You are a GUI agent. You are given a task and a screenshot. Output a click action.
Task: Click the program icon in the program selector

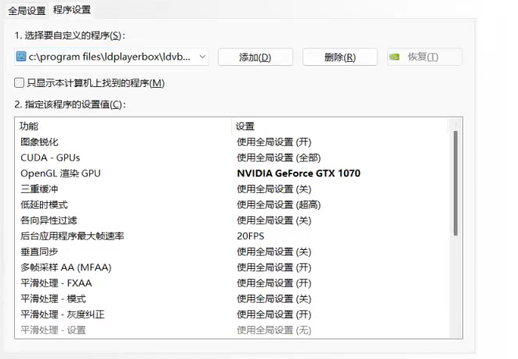22,56
